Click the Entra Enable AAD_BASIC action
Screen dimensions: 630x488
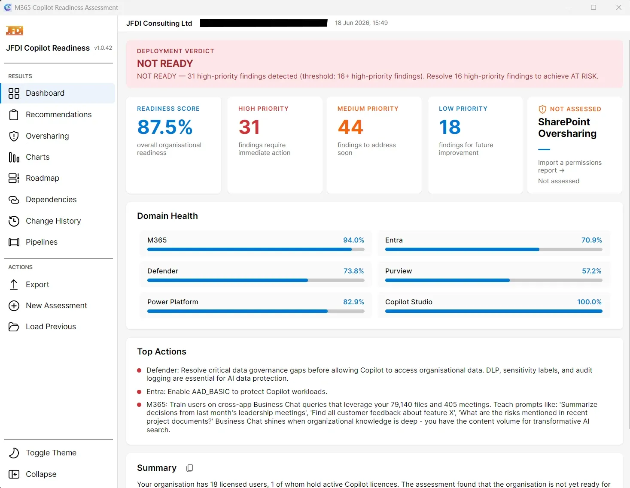click(x=237, y=392)
